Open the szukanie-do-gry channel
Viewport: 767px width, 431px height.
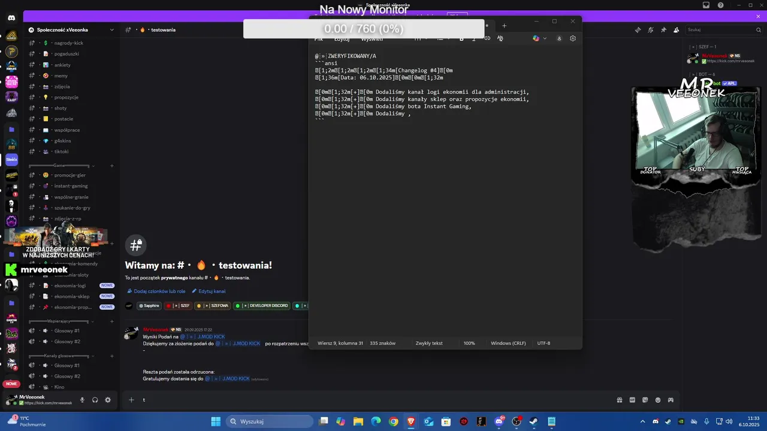72,208
